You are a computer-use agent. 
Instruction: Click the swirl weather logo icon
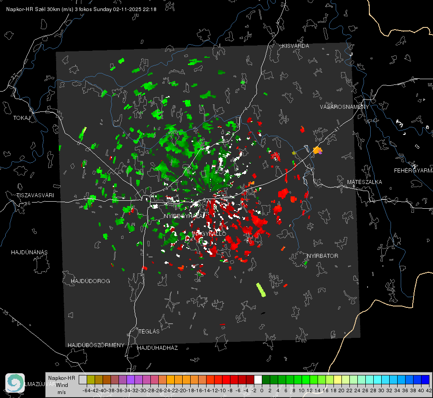(15, 383)
